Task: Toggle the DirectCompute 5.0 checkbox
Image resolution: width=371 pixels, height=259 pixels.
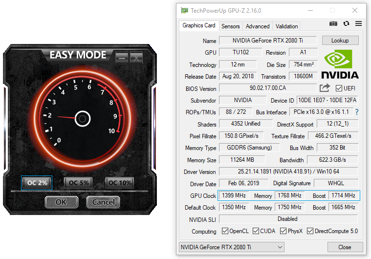Action: (x=310, y=231)
